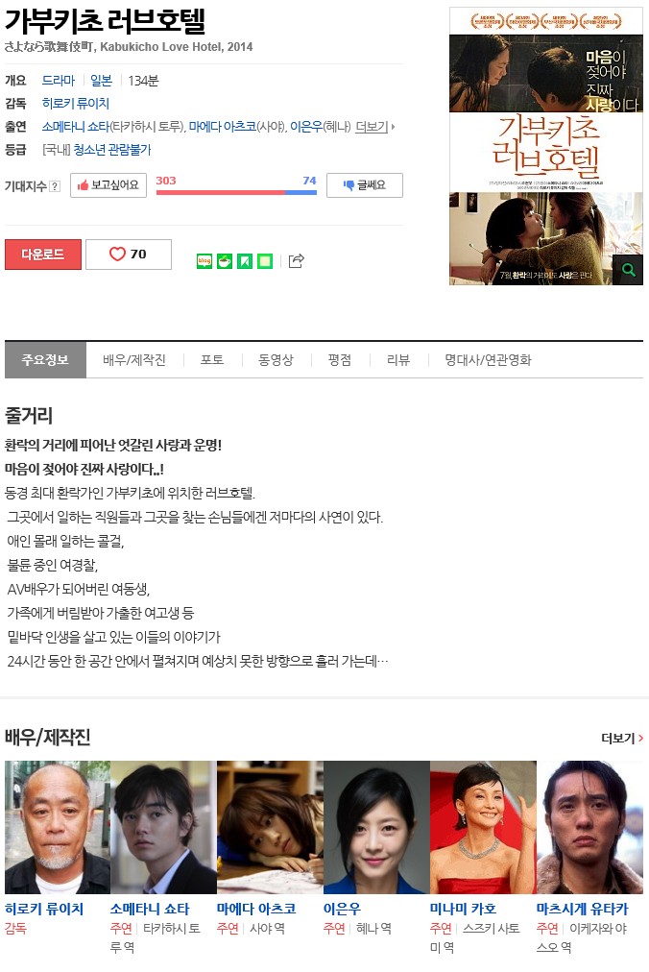
Task: Click the thumbs-up 보고싶어요 button
Action: [x=108, y=185]
